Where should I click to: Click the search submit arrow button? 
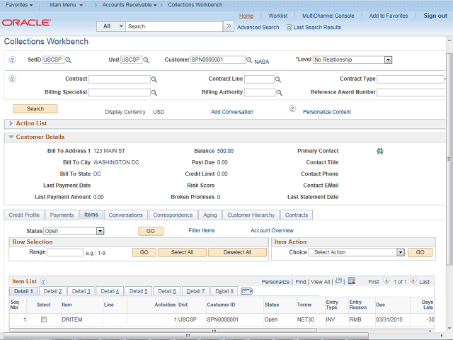(x=228, y=26)
